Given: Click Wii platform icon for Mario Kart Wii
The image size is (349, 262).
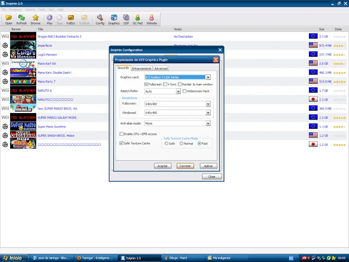Looking at the screenshot, I should click(x=5, y=63).
